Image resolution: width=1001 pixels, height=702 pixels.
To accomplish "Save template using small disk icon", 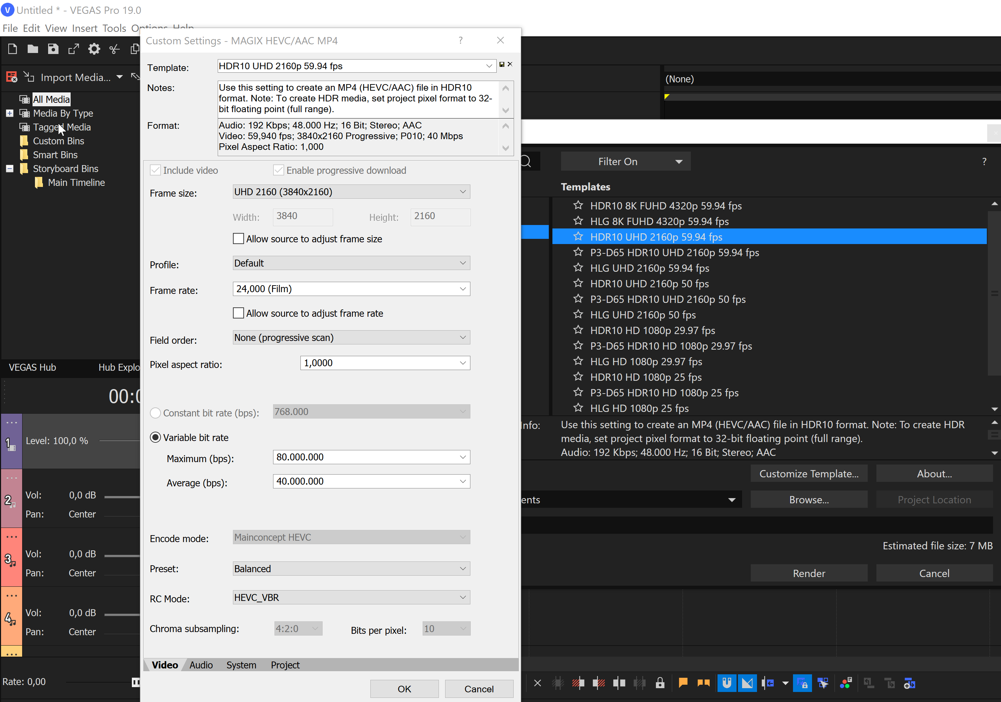I will tap(502, 64).
